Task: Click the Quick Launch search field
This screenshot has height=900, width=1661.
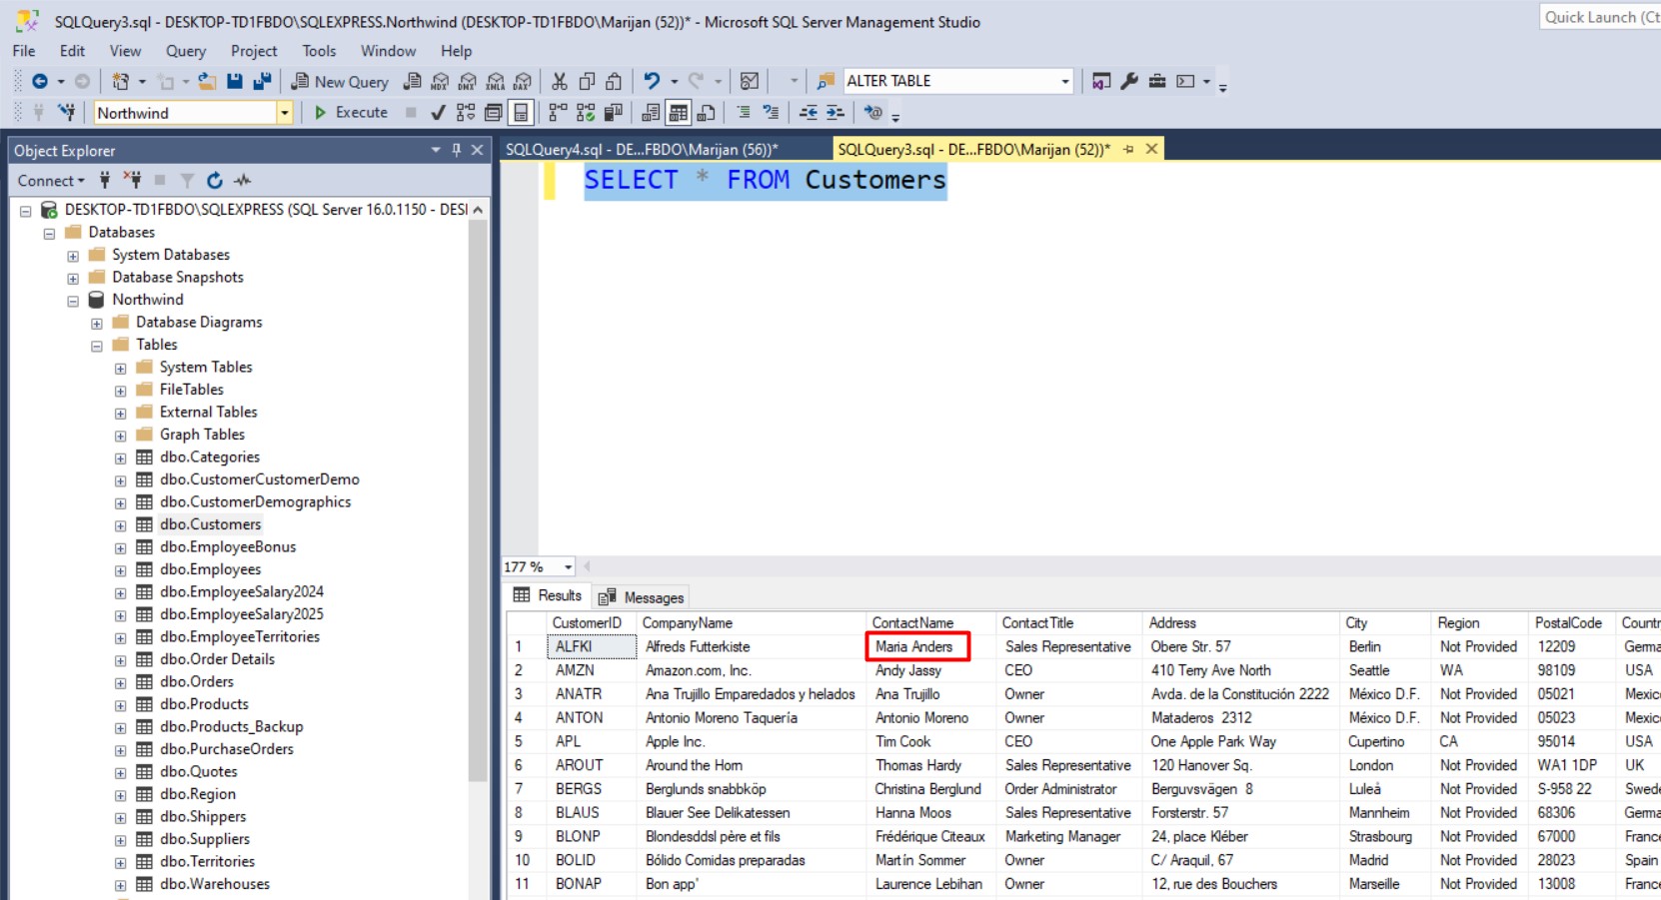Action: tap(1599, 17)
